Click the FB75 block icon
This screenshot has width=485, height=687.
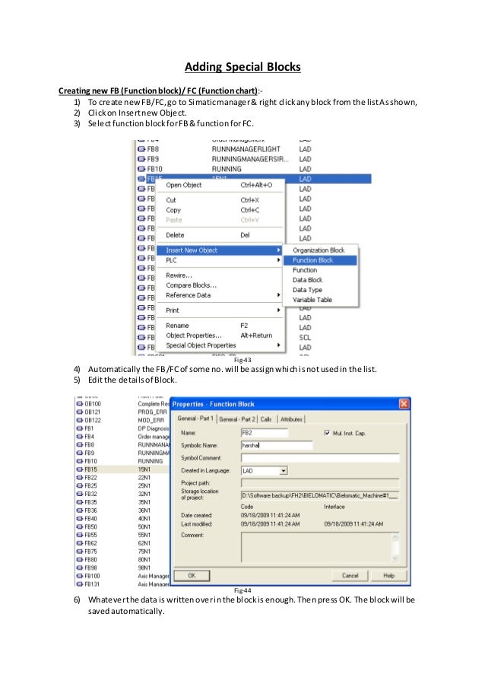(x=80, y=551)
